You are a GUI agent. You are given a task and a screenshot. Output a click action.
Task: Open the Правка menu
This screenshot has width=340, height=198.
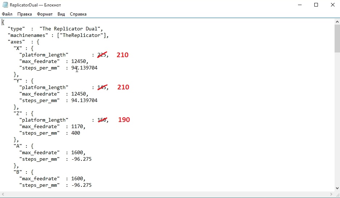(25, 14)
